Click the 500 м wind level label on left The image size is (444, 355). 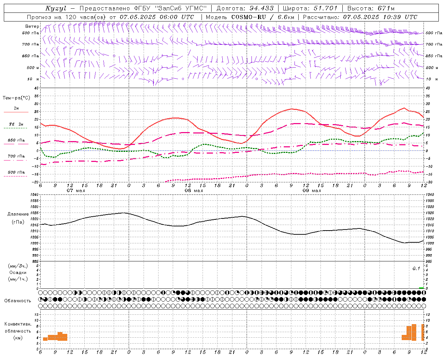[33, 68]
